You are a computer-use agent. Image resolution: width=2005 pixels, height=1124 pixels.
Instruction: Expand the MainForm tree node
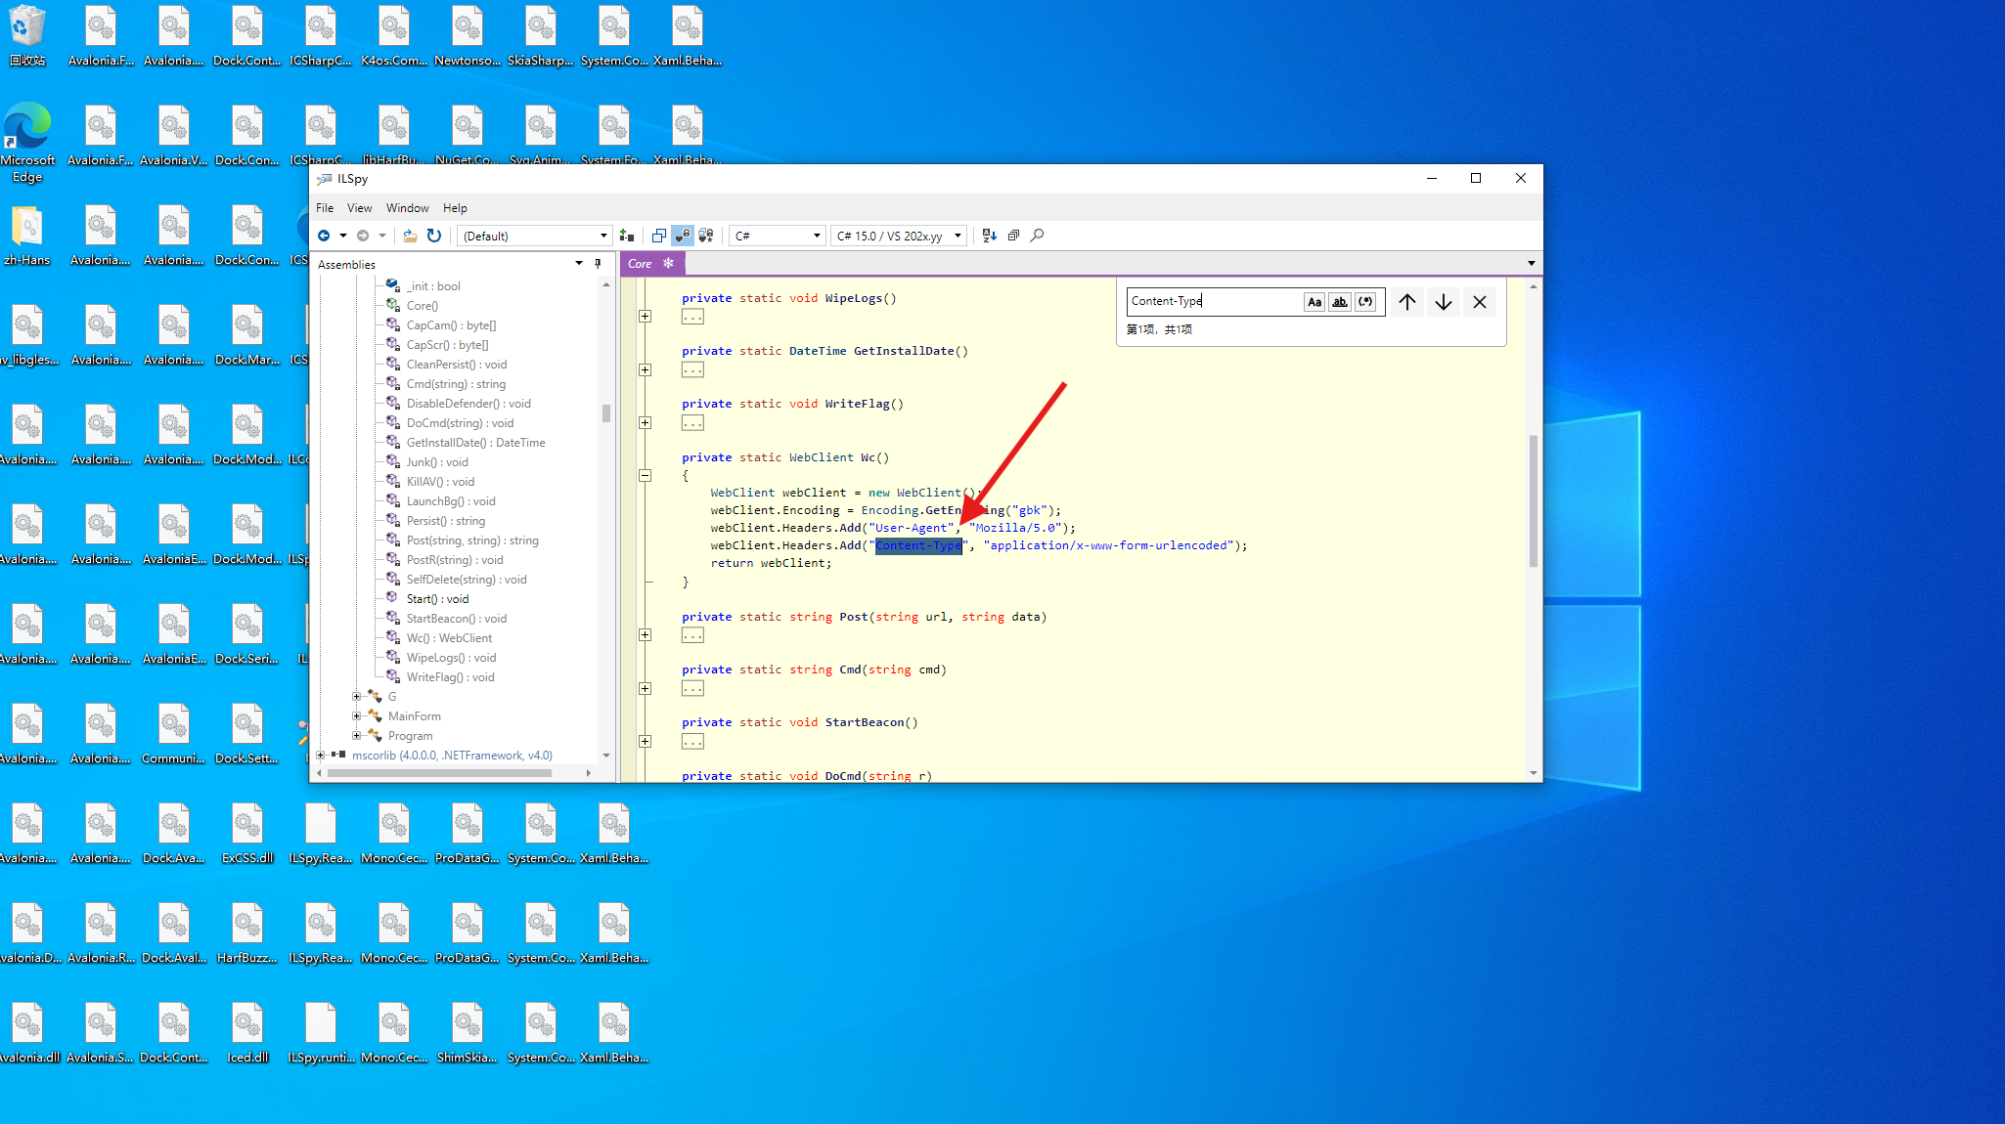click(x=357, y=716)
